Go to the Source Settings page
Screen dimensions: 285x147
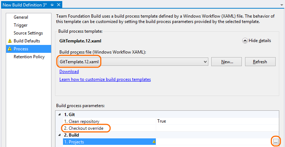click(x=28, y=33)
